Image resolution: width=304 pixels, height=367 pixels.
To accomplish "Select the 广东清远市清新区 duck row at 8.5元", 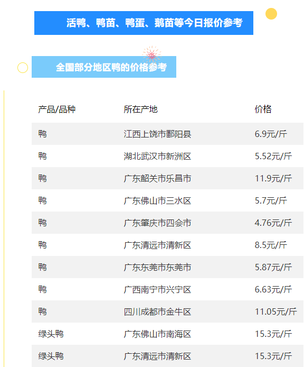I will [167, 245].
